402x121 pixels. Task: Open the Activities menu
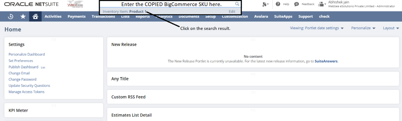(53, 17)
